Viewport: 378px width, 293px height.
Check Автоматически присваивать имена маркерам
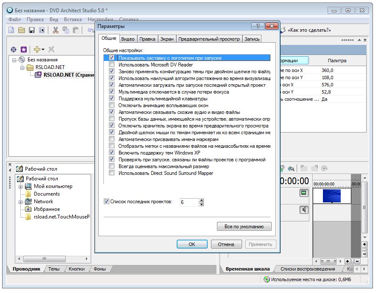(x=111, y=139)
